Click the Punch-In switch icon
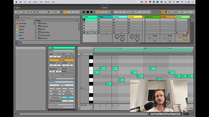This screenshot has width=209, height=117. [129, 12]
